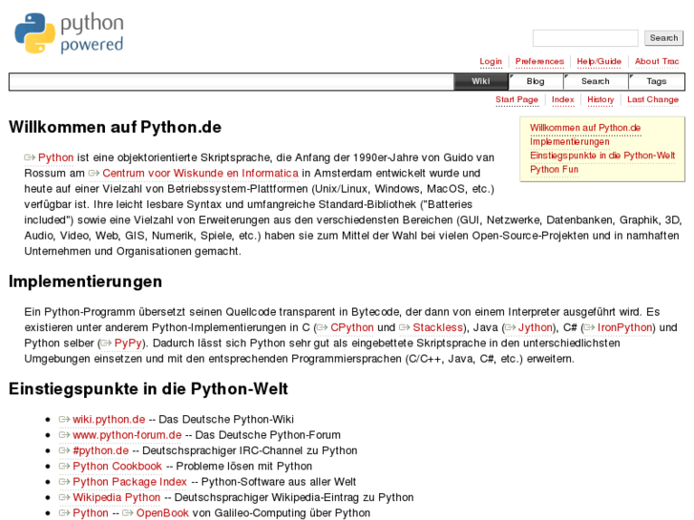This screenshot has width=694, height=520.
Task: Click external-link icon before CPython
Action: point(323,327)
